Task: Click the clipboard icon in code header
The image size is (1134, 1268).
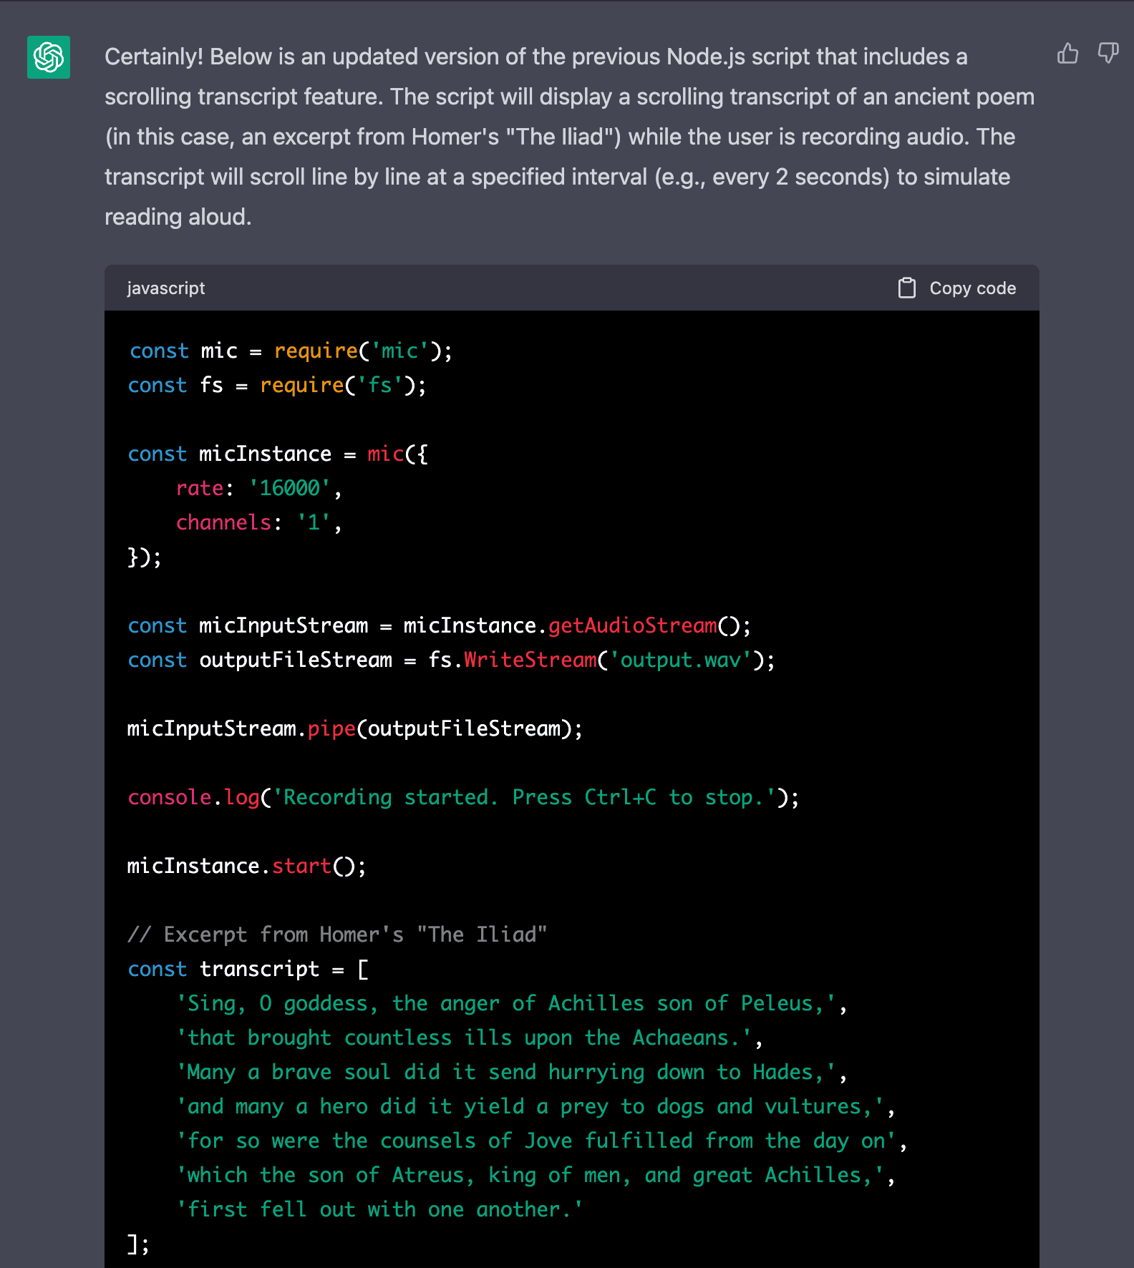Action: (x=906, y=288)
